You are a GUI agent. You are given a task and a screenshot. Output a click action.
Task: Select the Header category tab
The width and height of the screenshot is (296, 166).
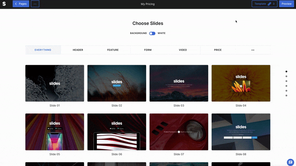tap(78, 50)
